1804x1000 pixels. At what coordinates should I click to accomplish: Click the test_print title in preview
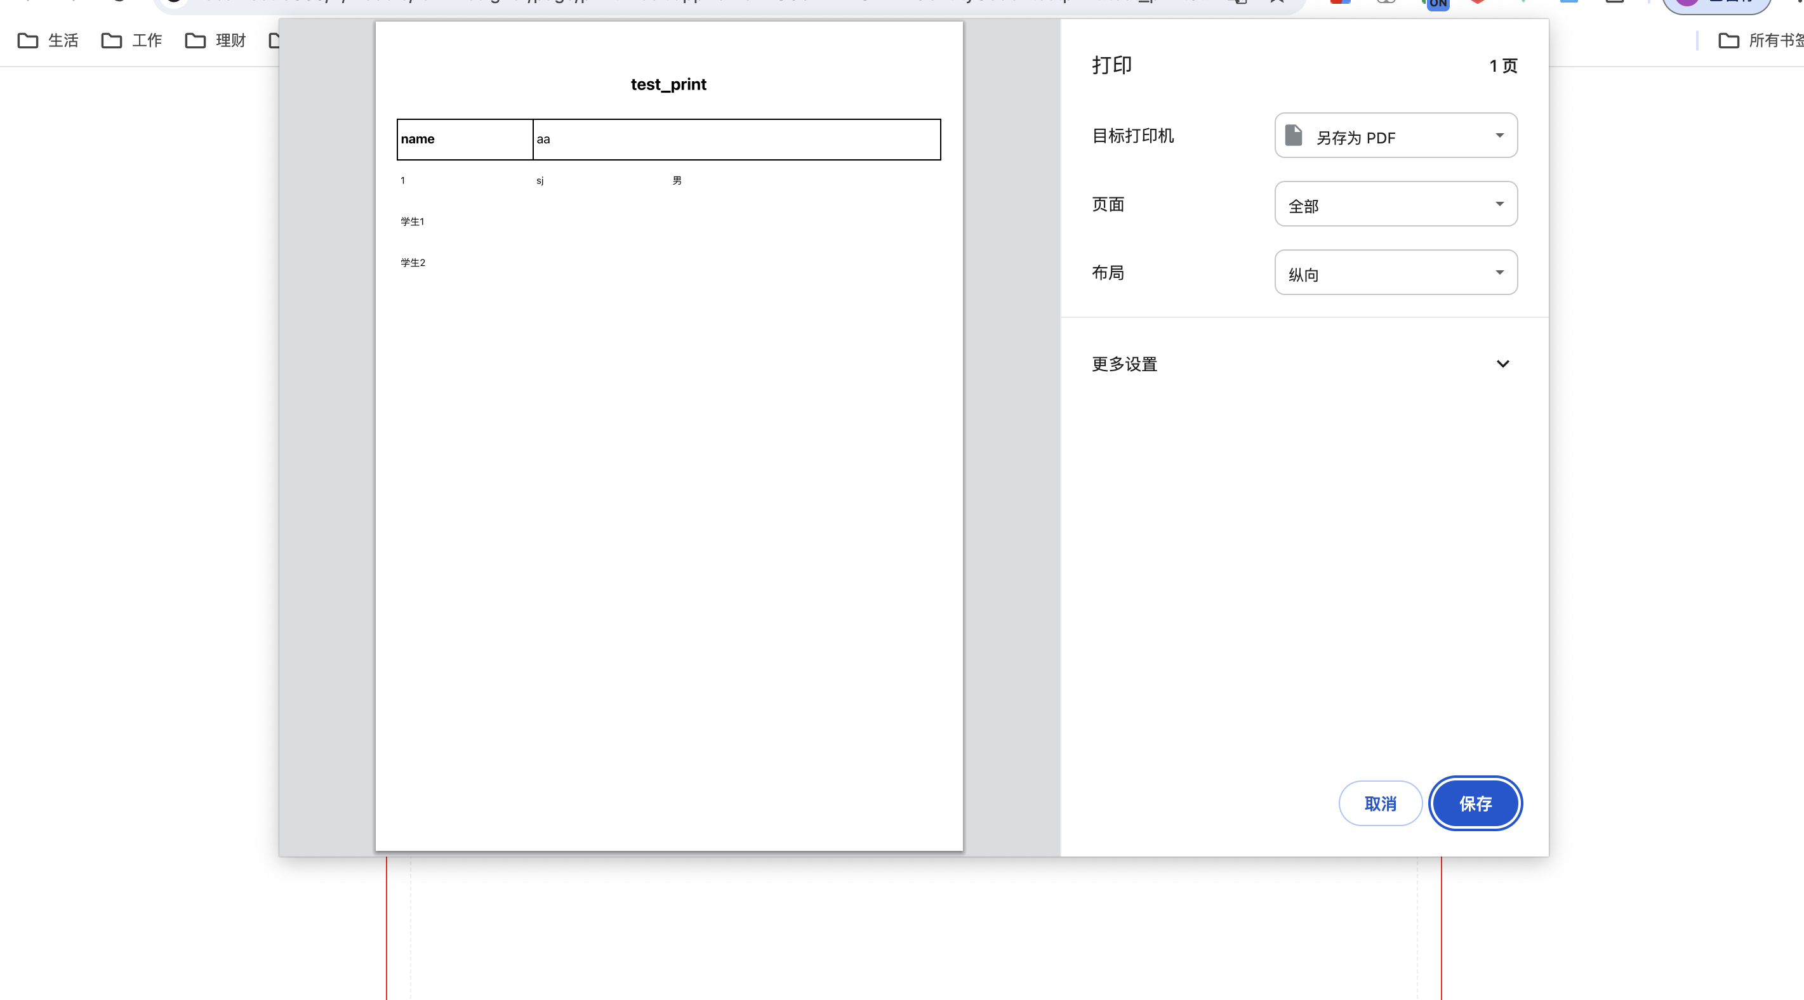pos(668,85)
